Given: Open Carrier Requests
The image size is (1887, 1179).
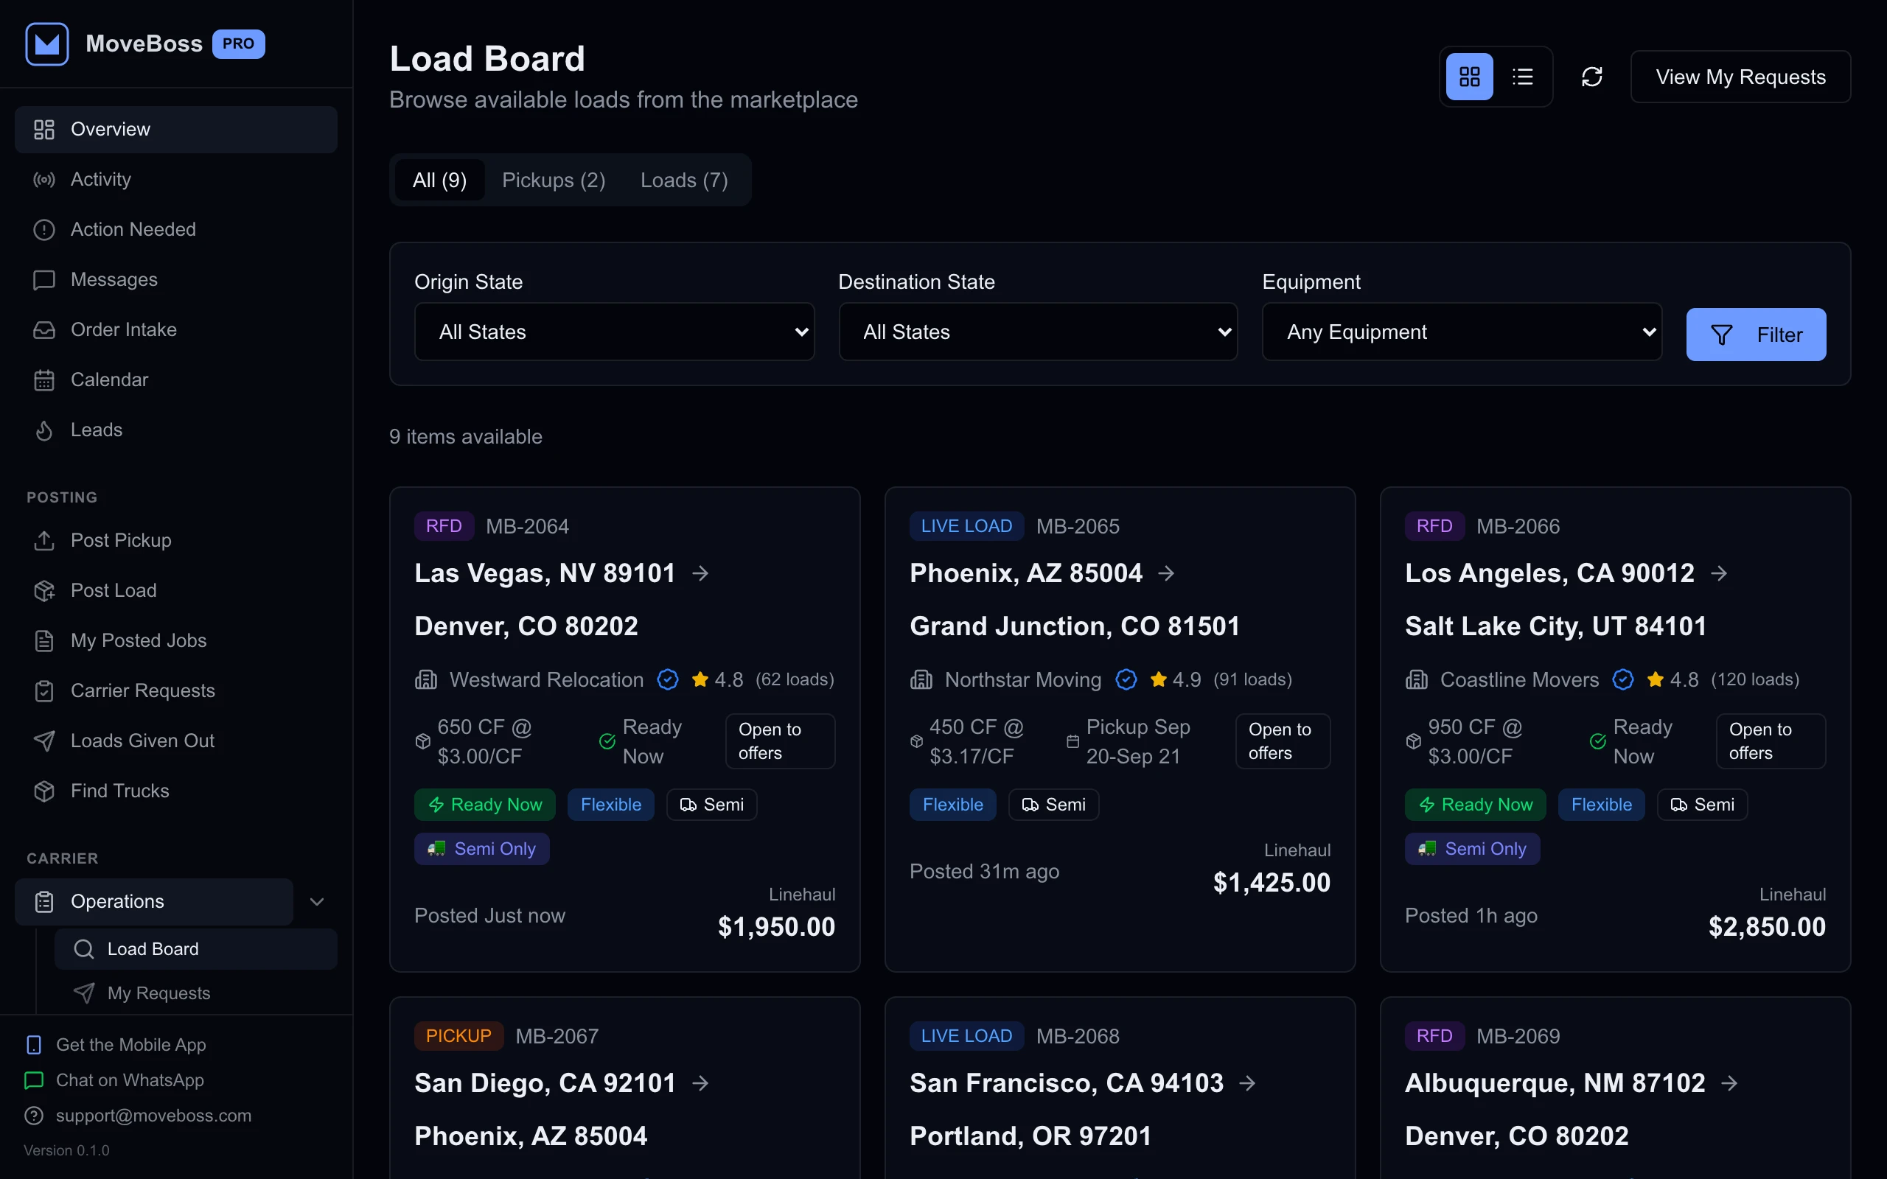Looking at the screenshot, I should (176, 691).
